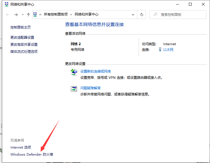Screen dimensions: 210x163
Task: Refresh the Network and Sharing Center page
Action: click(x=142, y=14)
